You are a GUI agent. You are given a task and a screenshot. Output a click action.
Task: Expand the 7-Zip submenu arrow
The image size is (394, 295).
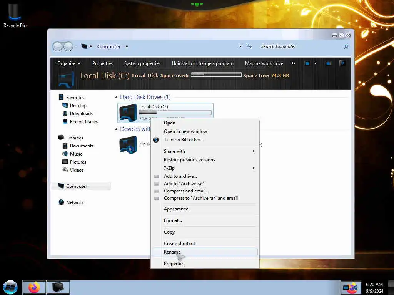pos(253,168)
